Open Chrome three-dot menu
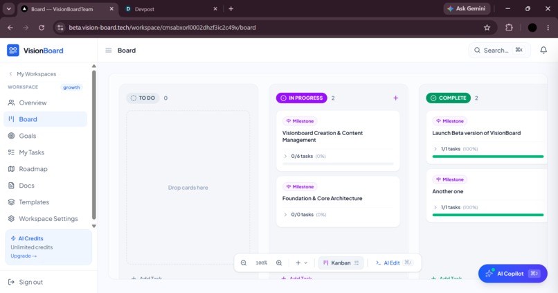The width and height of the screenshot is (558, 293). point(548,28)
